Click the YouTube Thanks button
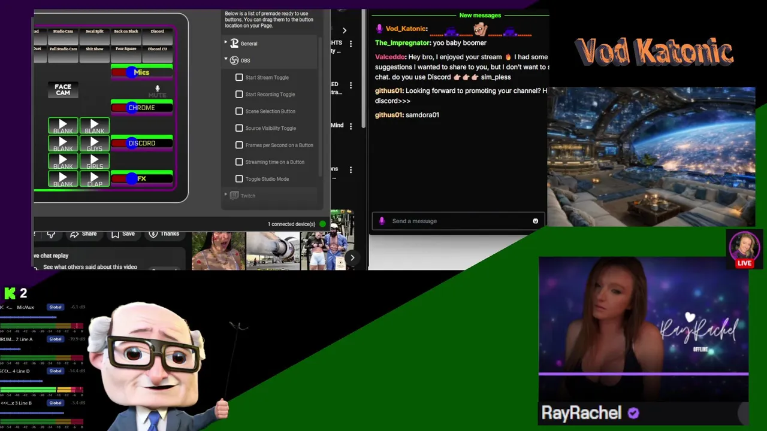 [164, 233]
